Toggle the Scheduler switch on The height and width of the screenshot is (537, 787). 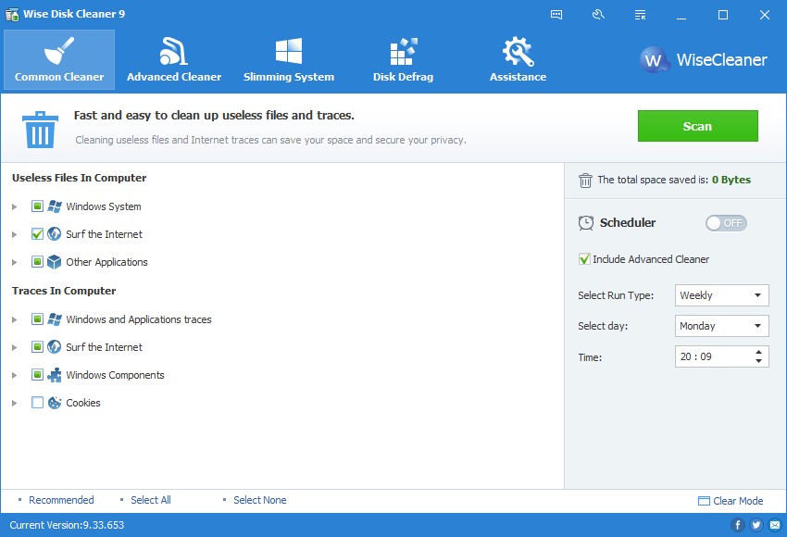pyautogui.click(x=726, y=222)
